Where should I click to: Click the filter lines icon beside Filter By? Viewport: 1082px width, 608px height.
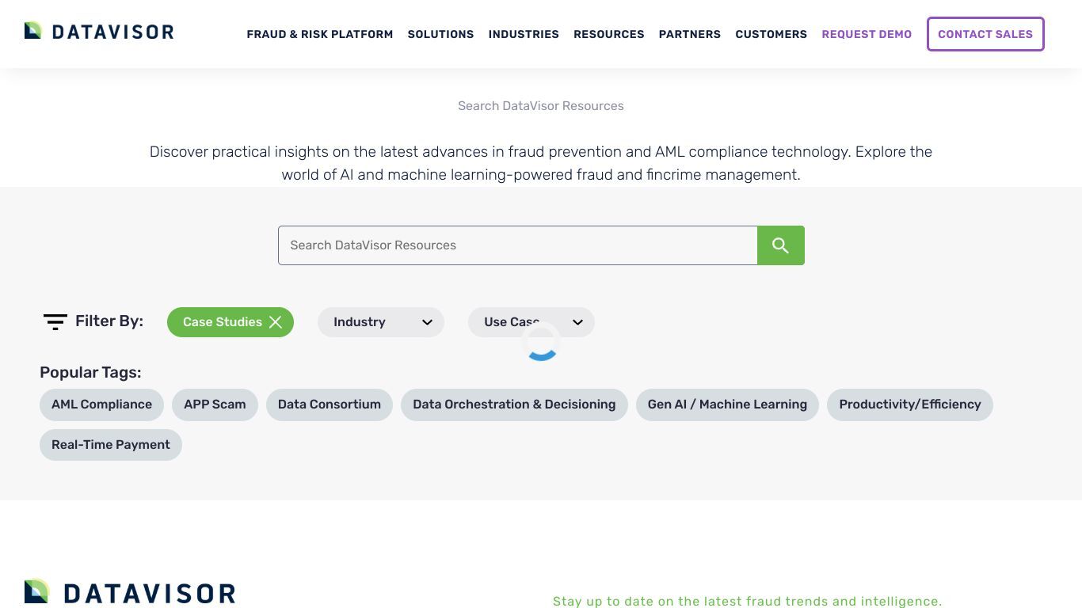55,321
